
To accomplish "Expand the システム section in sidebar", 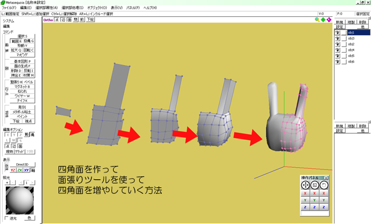I will (8, 21).
